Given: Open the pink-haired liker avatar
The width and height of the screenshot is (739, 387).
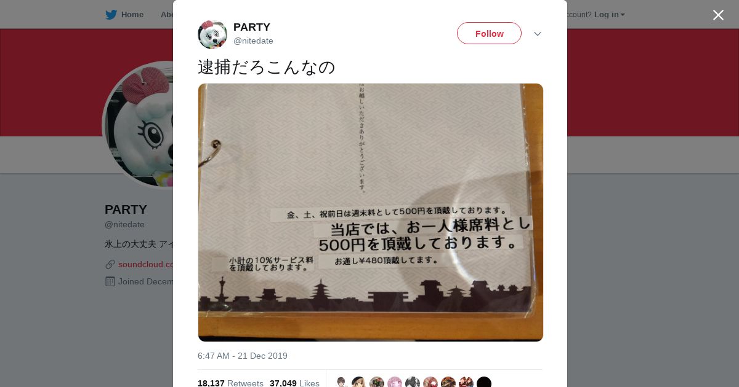Looking at the screenshot, I should pyautogui.click(x=395, y=382).
